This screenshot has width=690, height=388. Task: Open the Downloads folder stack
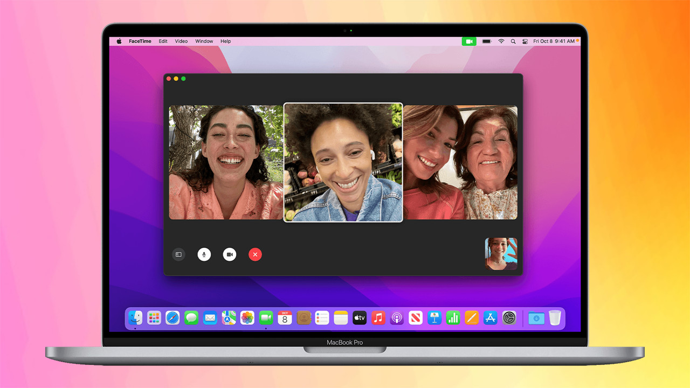[x=536, y=318]
